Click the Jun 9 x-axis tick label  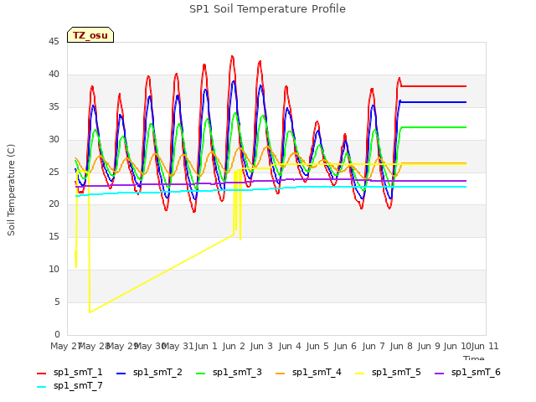(429, 346)
